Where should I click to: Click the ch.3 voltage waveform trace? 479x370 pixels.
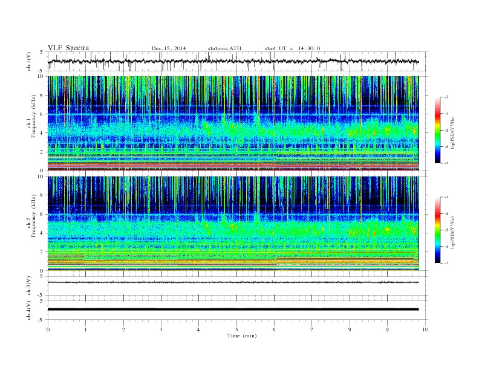click(233, 282)
